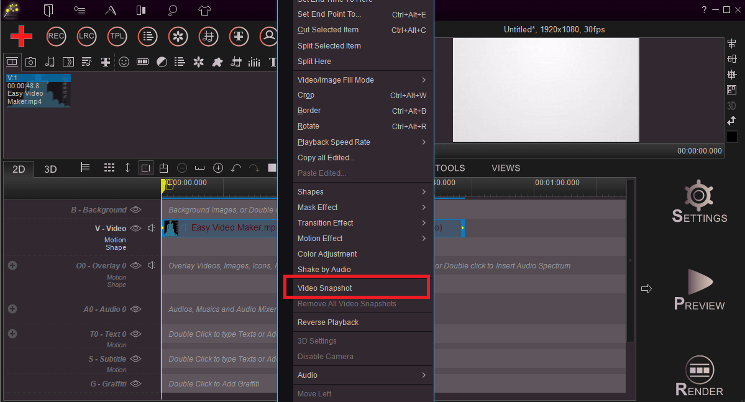The image size is (745, 402).
Task: Toggle visibility of G - Graffiti track
Action: pyautogui.click(x=136, y=383)
